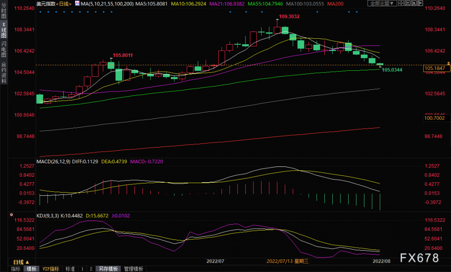
Task: Select the 模板 tab
Action: tap(32, 269)
